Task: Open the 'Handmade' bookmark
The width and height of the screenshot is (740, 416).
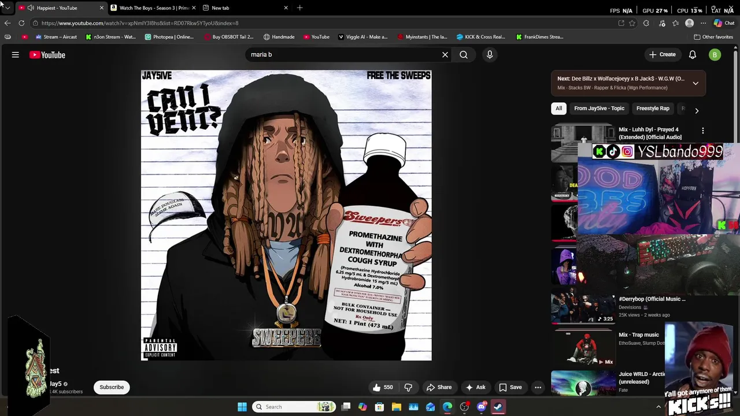Action: point(279,37)
